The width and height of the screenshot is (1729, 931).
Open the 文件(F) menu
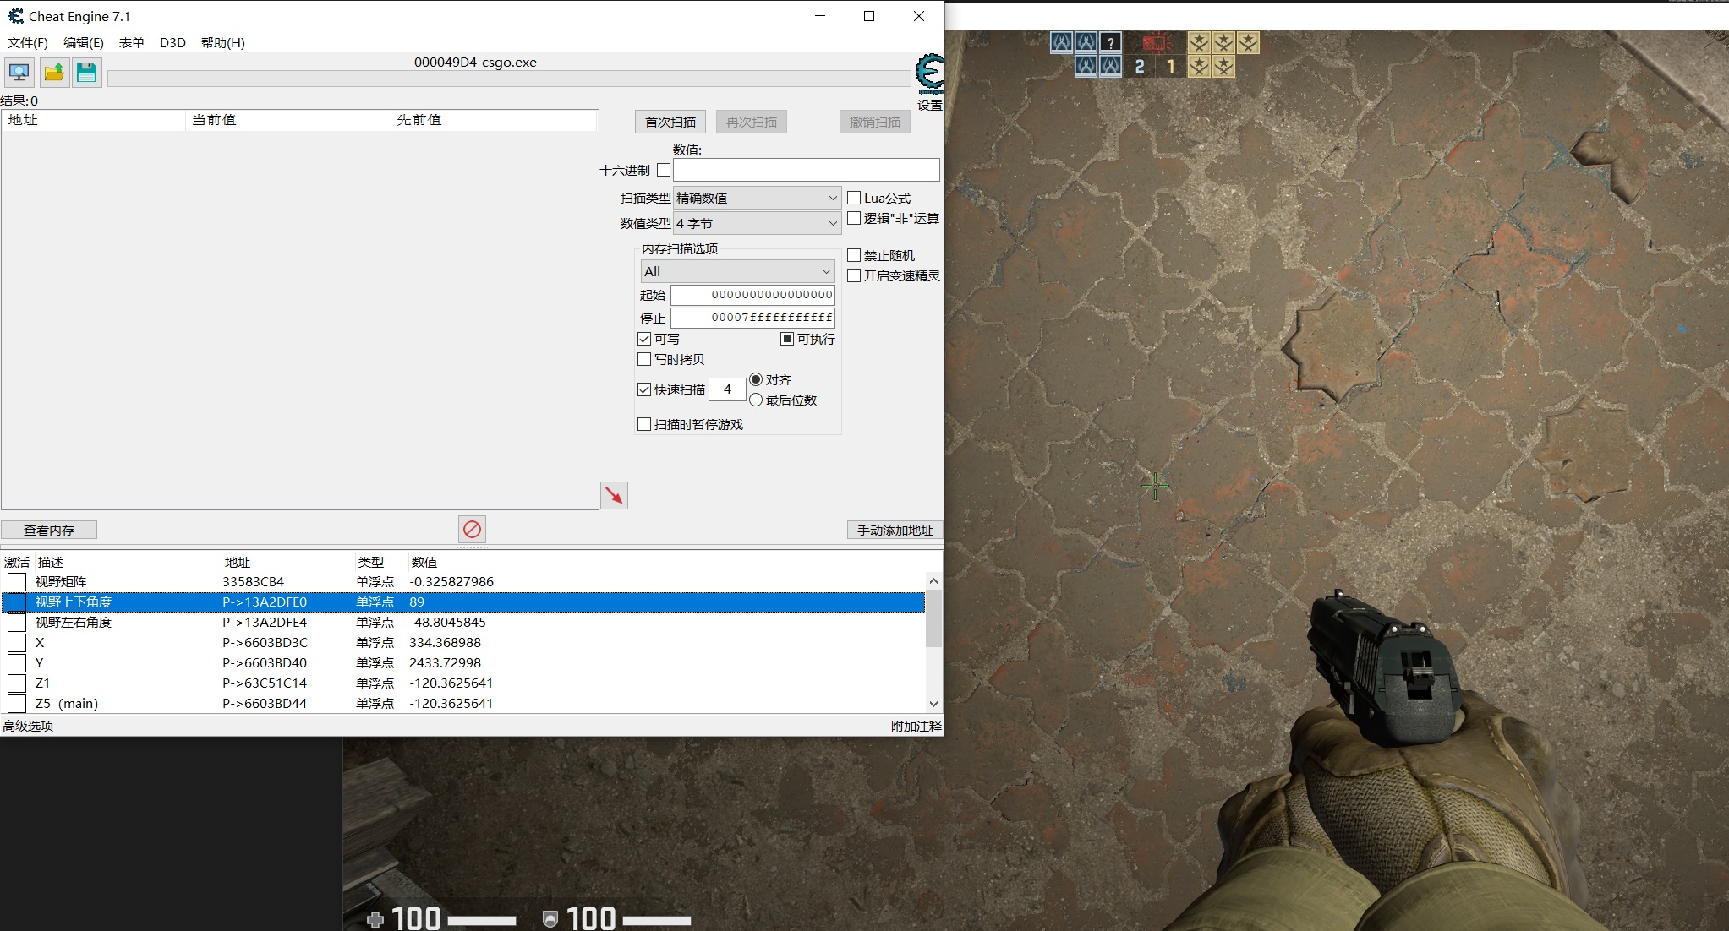tap(28, 42)
